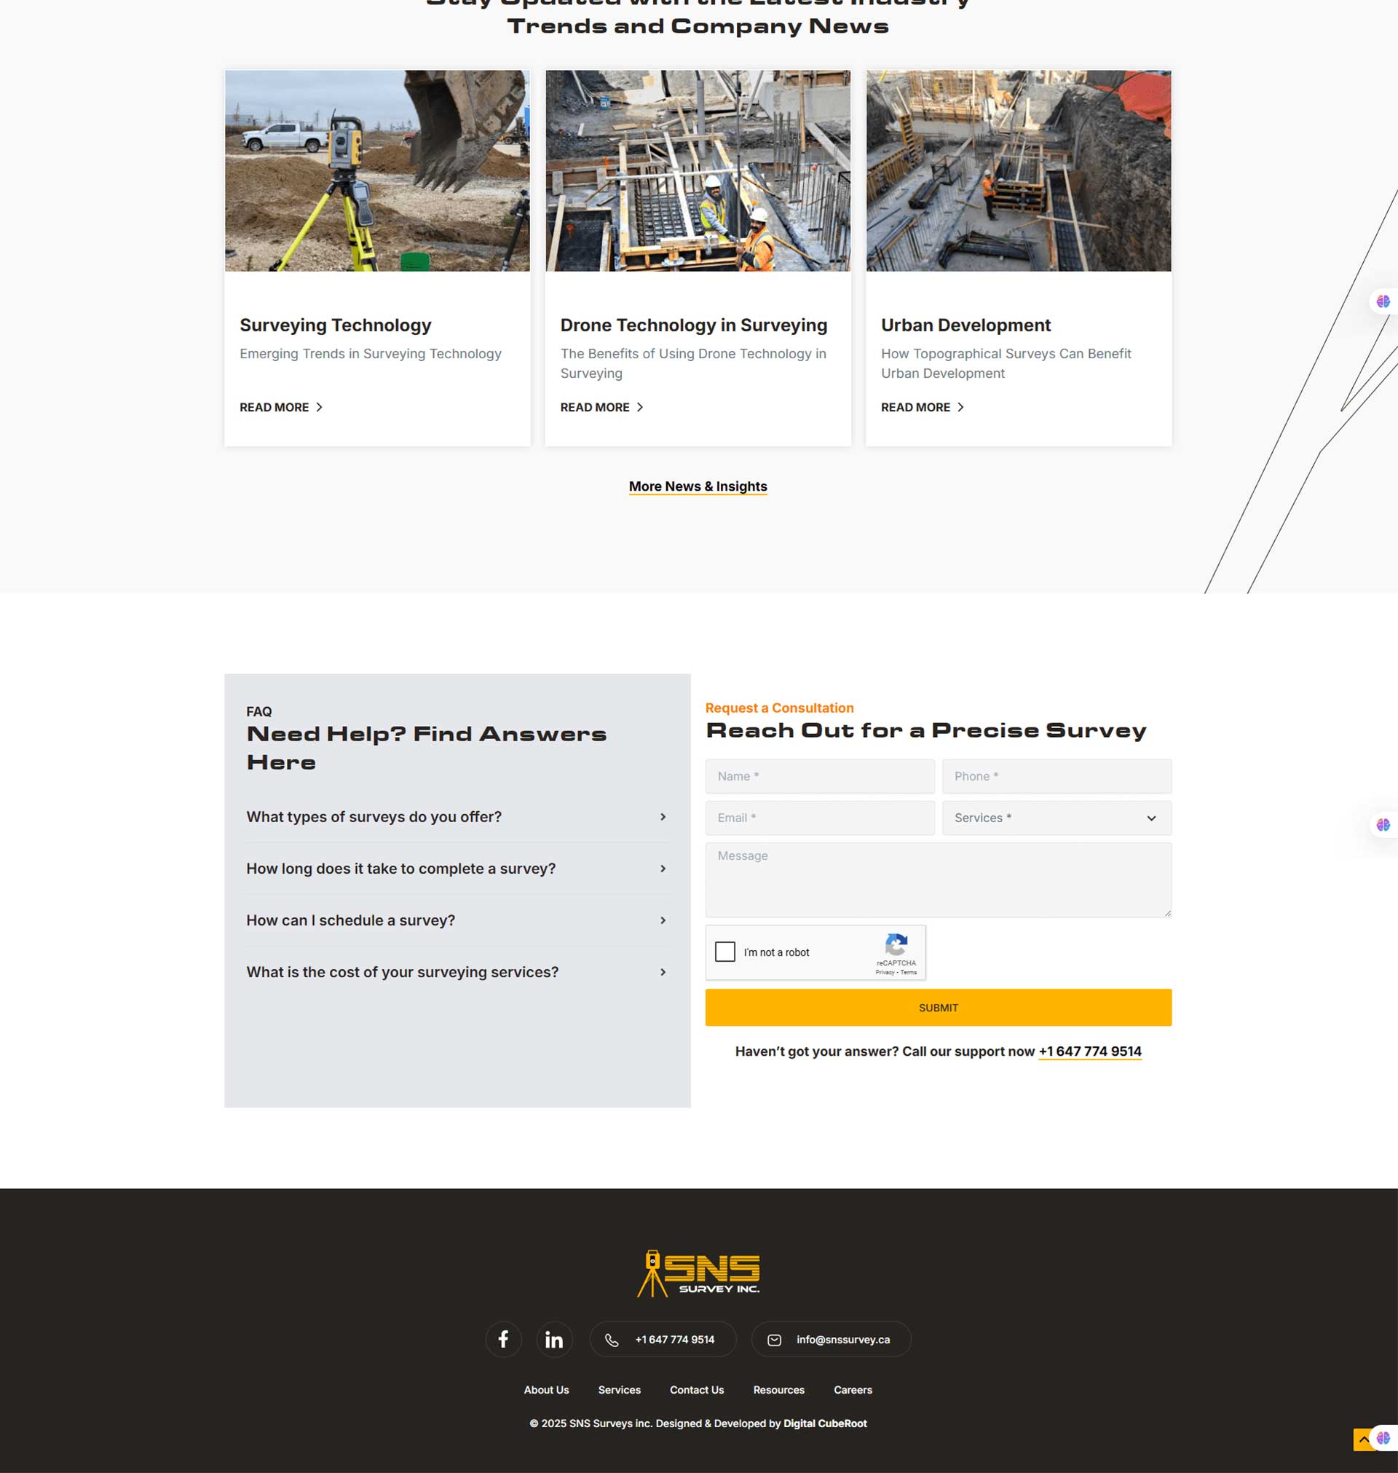Open the Careers footer menu item
The height and width of the screenshot is (1473, 1398).
click(x=853, y=1389)
